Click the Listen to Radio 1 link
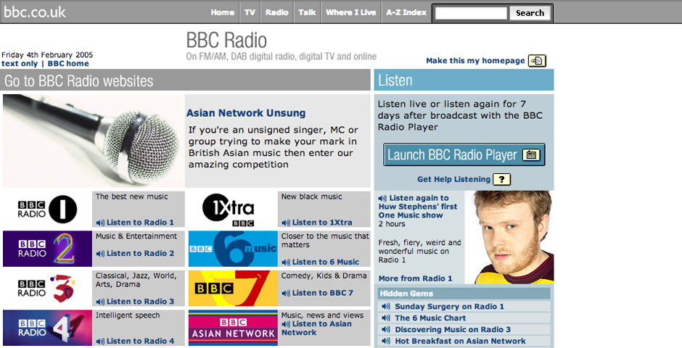This screenshot has width=682, height=348. (x=140, y=223)
